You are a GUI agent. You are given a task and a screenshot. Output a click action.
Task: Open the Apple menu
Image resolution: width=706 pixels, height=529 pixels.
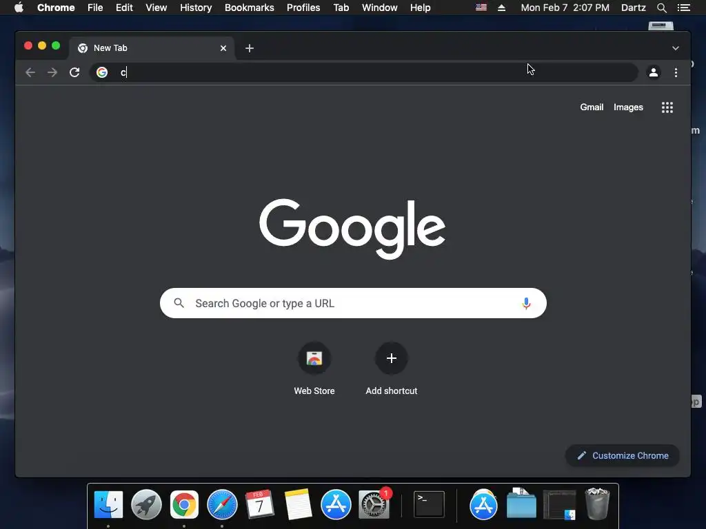click(x=19, y=8)
